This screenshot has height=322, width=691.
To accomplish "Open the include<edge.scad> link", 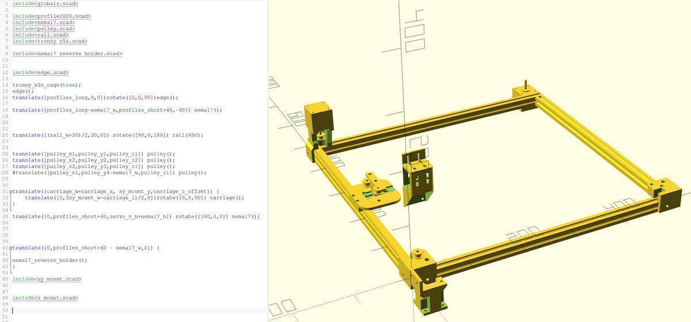I will [x=40, y=72].
